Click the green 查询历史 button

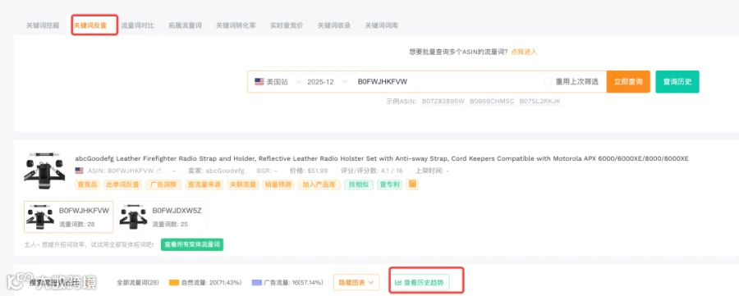677,81
